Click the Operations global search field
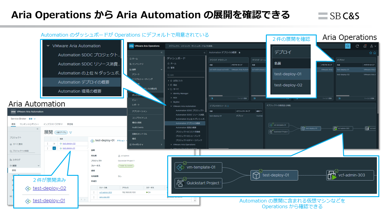 [x=253, y=46]
